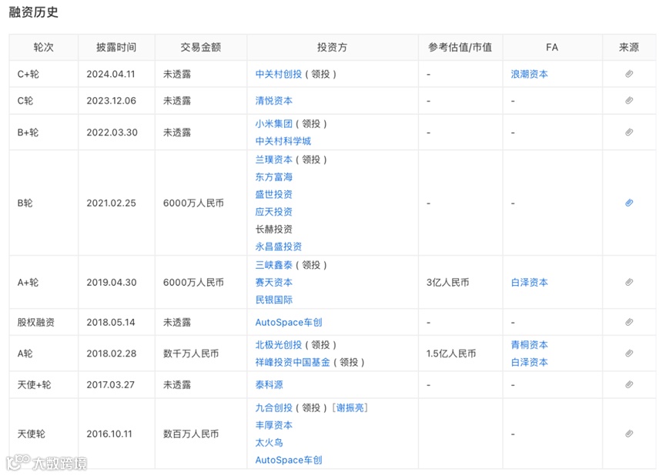Click the 参考估值/市值 column header

pos(460,47)
